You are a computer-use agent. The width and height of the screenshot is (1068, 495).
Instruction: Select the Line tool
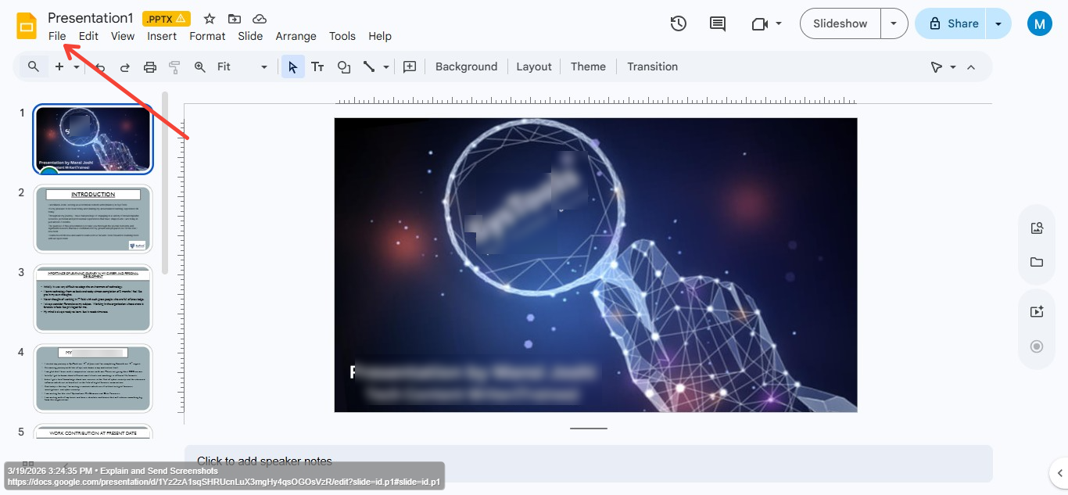(368, 66)
